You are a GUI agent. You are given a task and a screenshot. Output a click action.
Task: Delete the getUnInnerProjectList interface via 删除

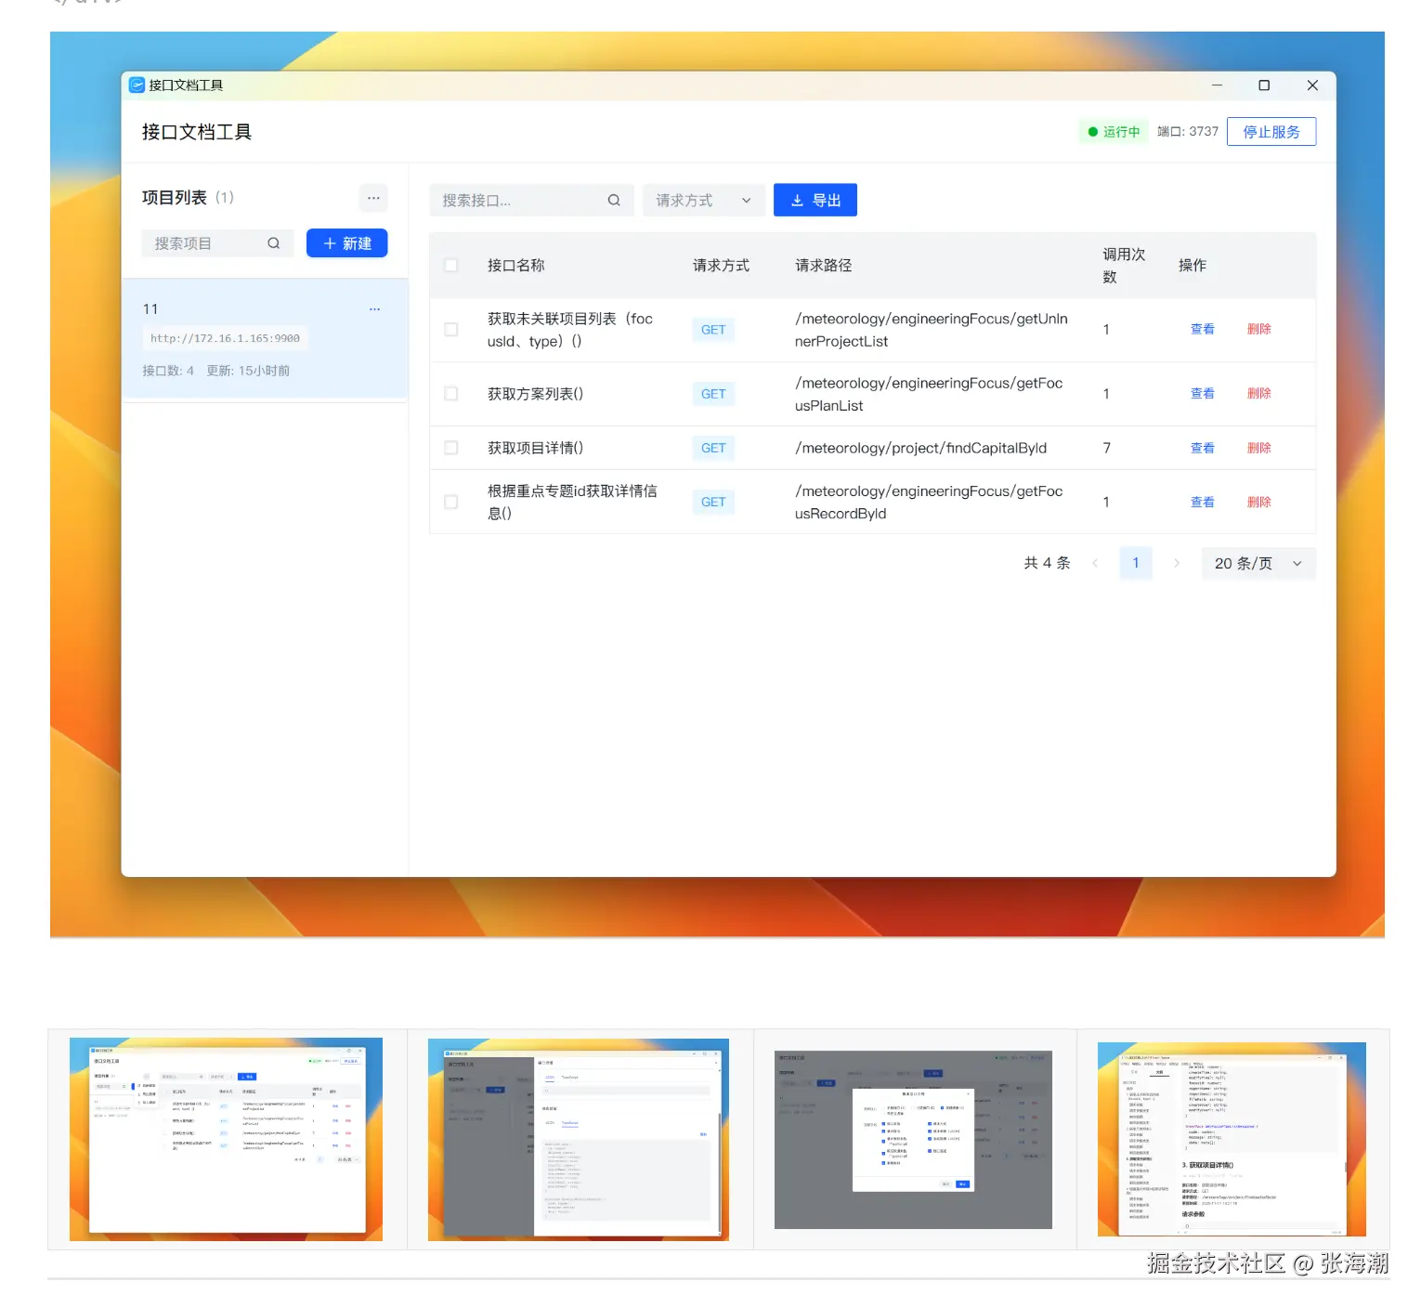click(x=1259, y=330)
